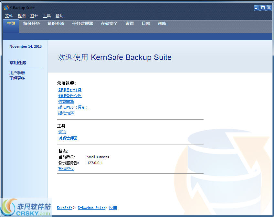The image size is (274, 217).
Task: Open the 打开 menu
Action: point(34,16)
